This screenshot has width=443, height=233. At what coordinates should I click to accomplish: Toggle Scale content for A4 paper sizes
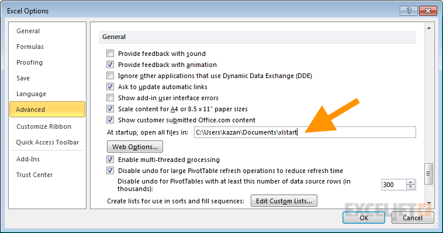110,109
